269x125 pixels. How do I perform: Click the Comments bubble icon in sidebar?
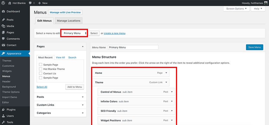click(3, 39)
